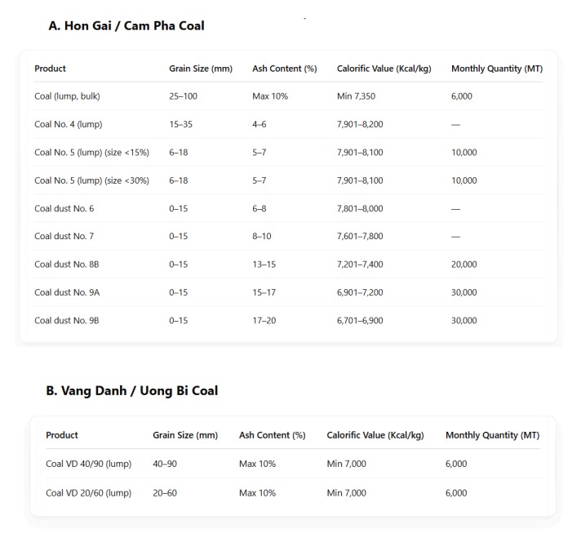Select the "Coal VD 20/60 (lump)" product cell
The height and width of the screenshot is (547, 581).
point(88,493)
